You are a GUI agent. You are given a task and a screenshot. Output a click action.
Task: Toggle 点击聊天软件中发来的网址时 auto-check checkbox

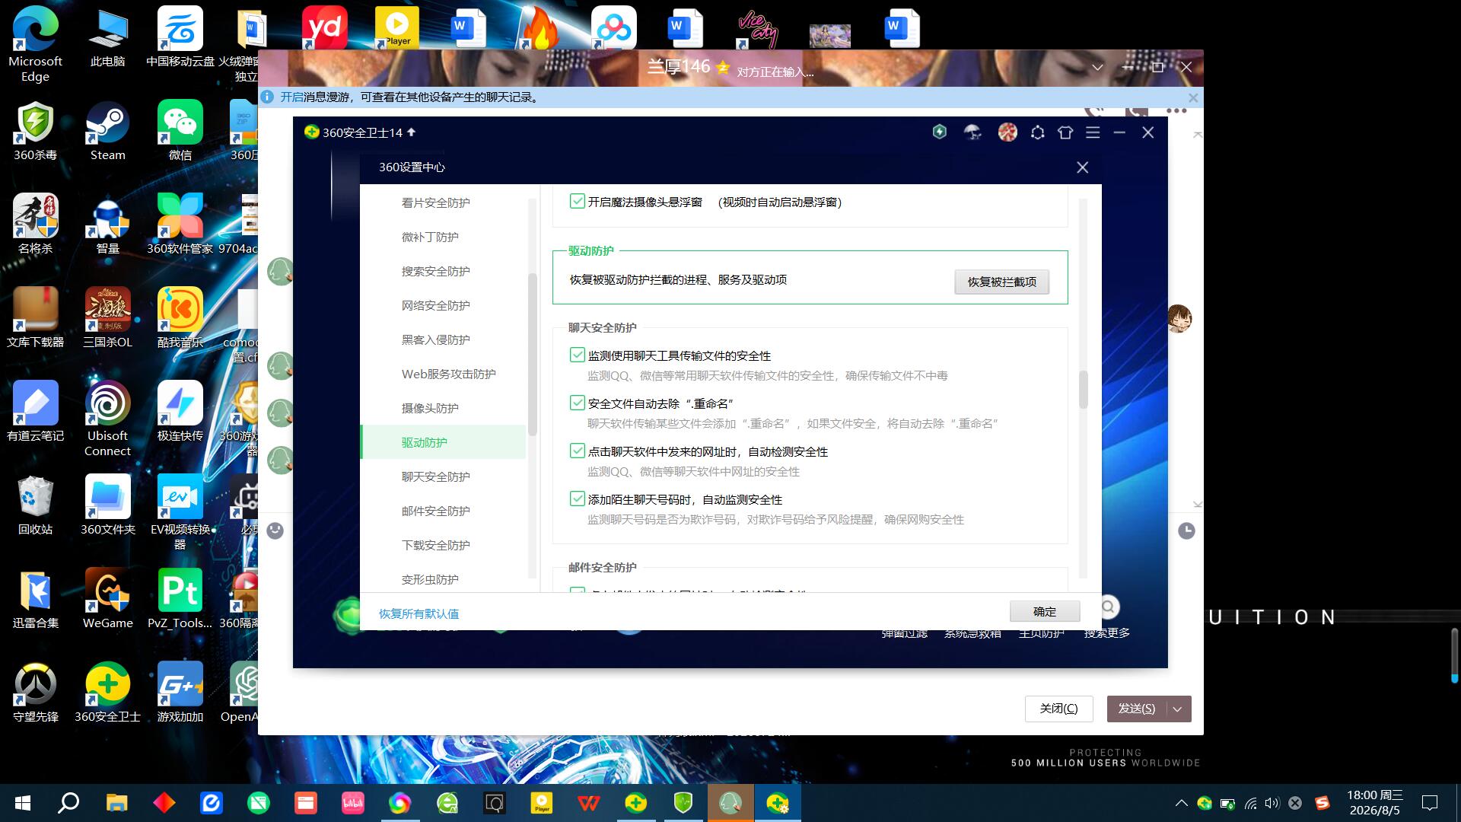(x=578, y=451)
